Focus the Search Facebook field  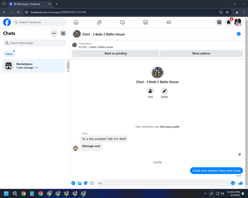[x=40, y=22]
